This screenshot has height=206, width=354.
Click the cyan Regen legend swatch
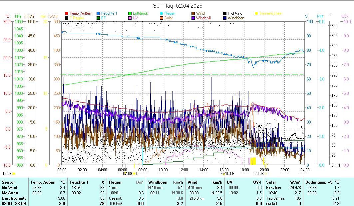(x=162, y=13)
